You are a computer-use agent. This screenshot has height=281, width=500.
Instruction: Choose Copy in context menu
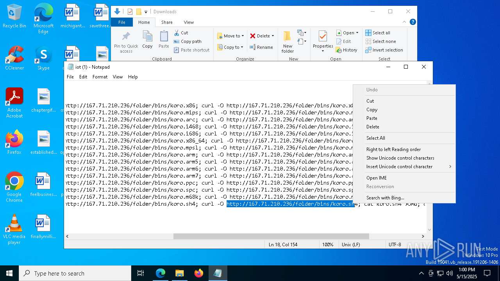click(404, 110)
